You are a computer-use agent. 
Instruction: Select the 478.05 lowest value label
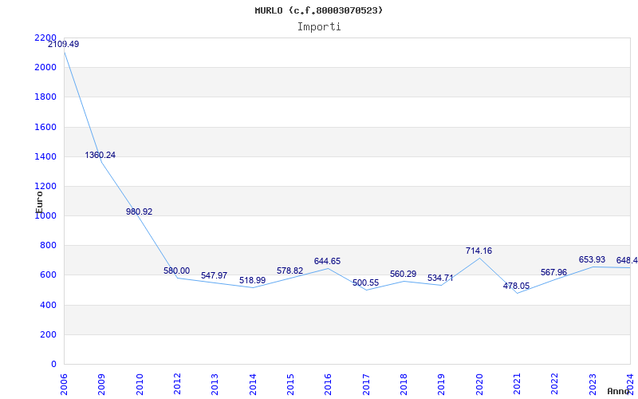pos(516,286)
